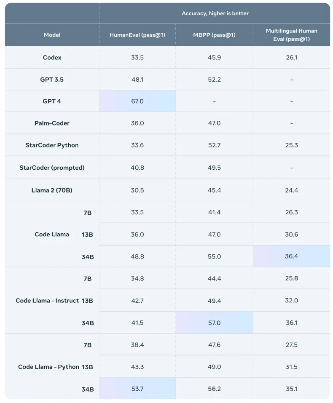Click the Accuracy, higher is better heading

point(215,13)
